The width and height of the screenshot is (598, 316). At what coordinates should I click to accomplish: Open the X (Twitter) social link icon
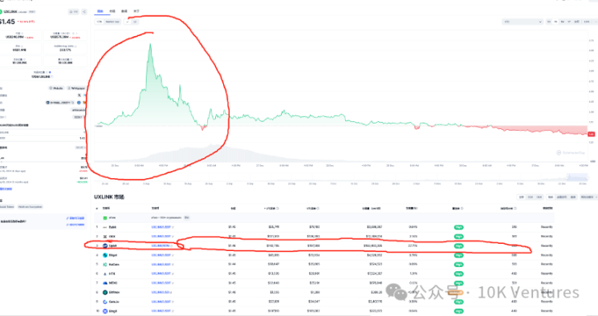click(x=79, y=95)
